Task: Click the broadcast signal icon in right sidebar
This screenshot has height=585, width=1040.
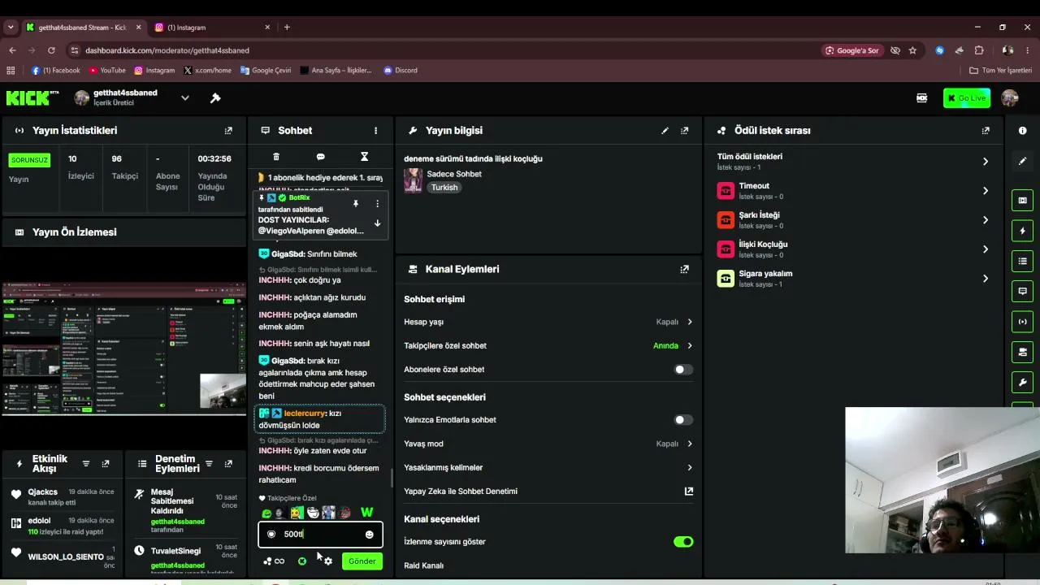Action: point(1022,321)
